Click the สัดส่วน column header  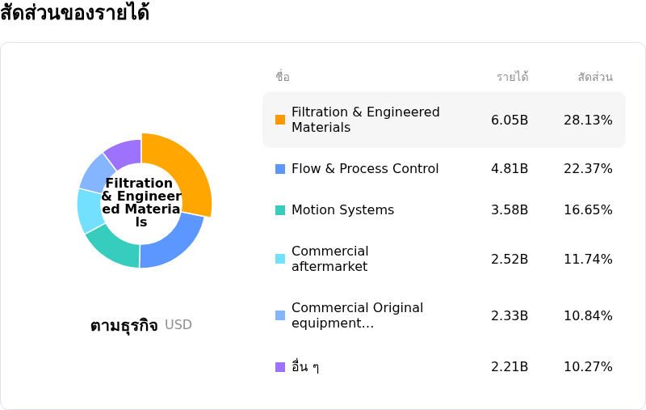click(595, 77)
